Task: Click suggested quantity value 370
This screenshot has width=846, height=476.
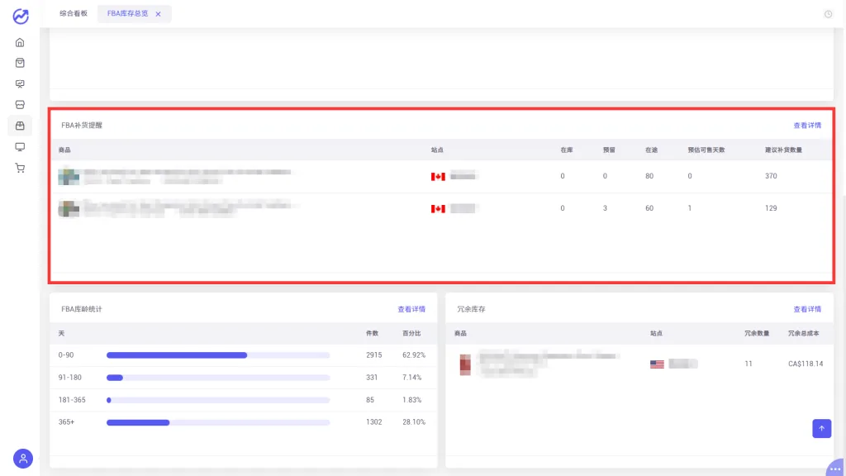Action: click(x=771, y=176)
